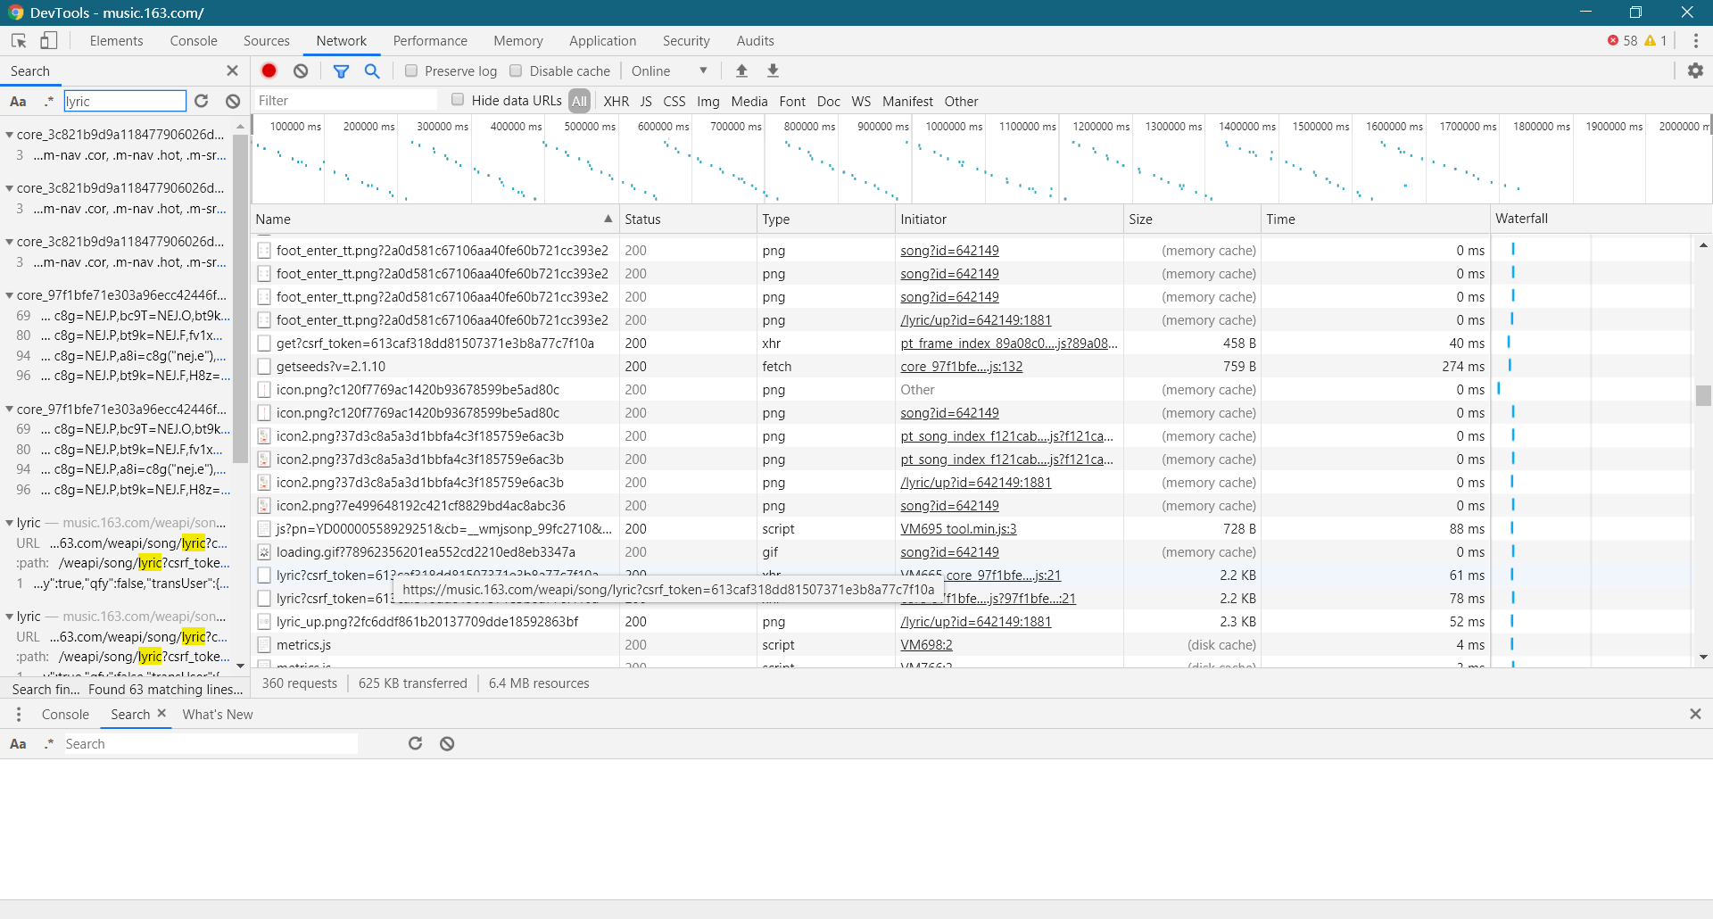Screen dimensions: 1713x919
Task: Switch to the Performance tab
Action: tap(430, 41)
